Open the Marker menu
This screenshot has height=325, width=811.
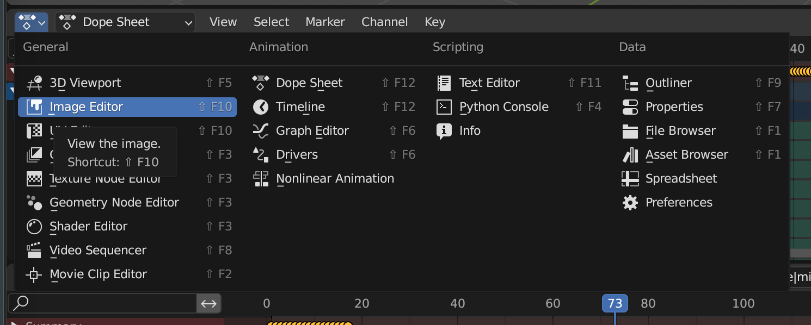325,22
